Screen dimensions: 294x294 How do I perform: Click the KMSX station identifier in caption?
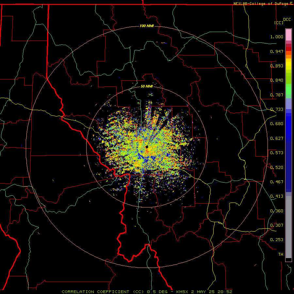click(183, 292)
